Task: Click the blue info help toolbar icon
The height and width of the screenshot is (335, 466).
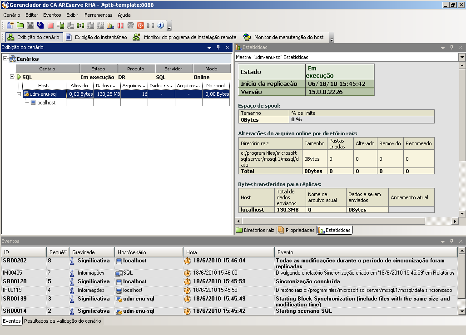Action: pos(160,25)
